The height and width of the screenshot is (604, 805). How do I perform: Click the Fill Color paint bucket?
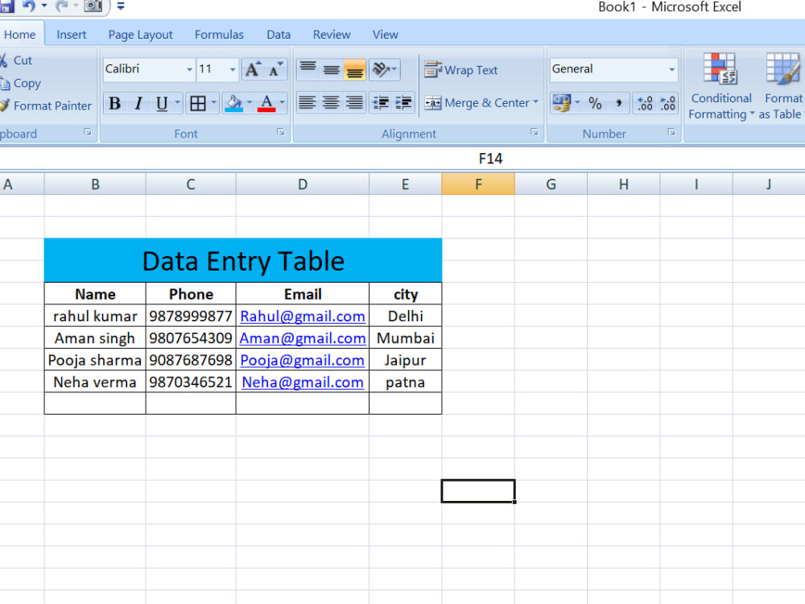pos(233,103)
